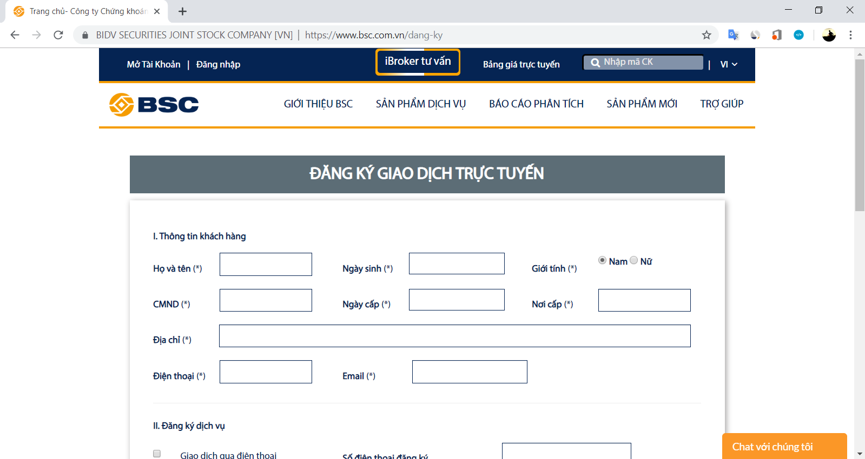
Task: Select the Nữ gender radio button
Action: point(634,260)
